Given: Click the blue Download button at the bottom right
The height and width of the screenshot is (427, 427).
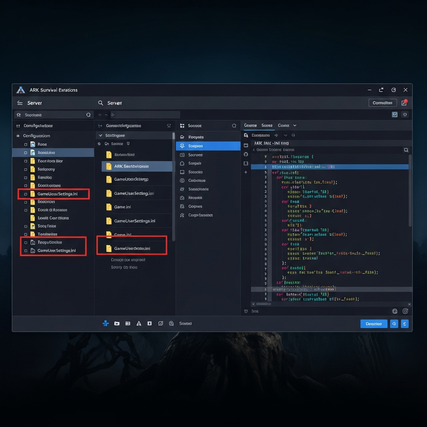Looking at the screenshot, I should (x=374, y=324).
